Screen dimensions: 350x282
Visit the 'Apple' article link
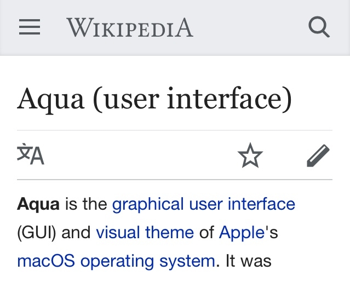[242, 233]
